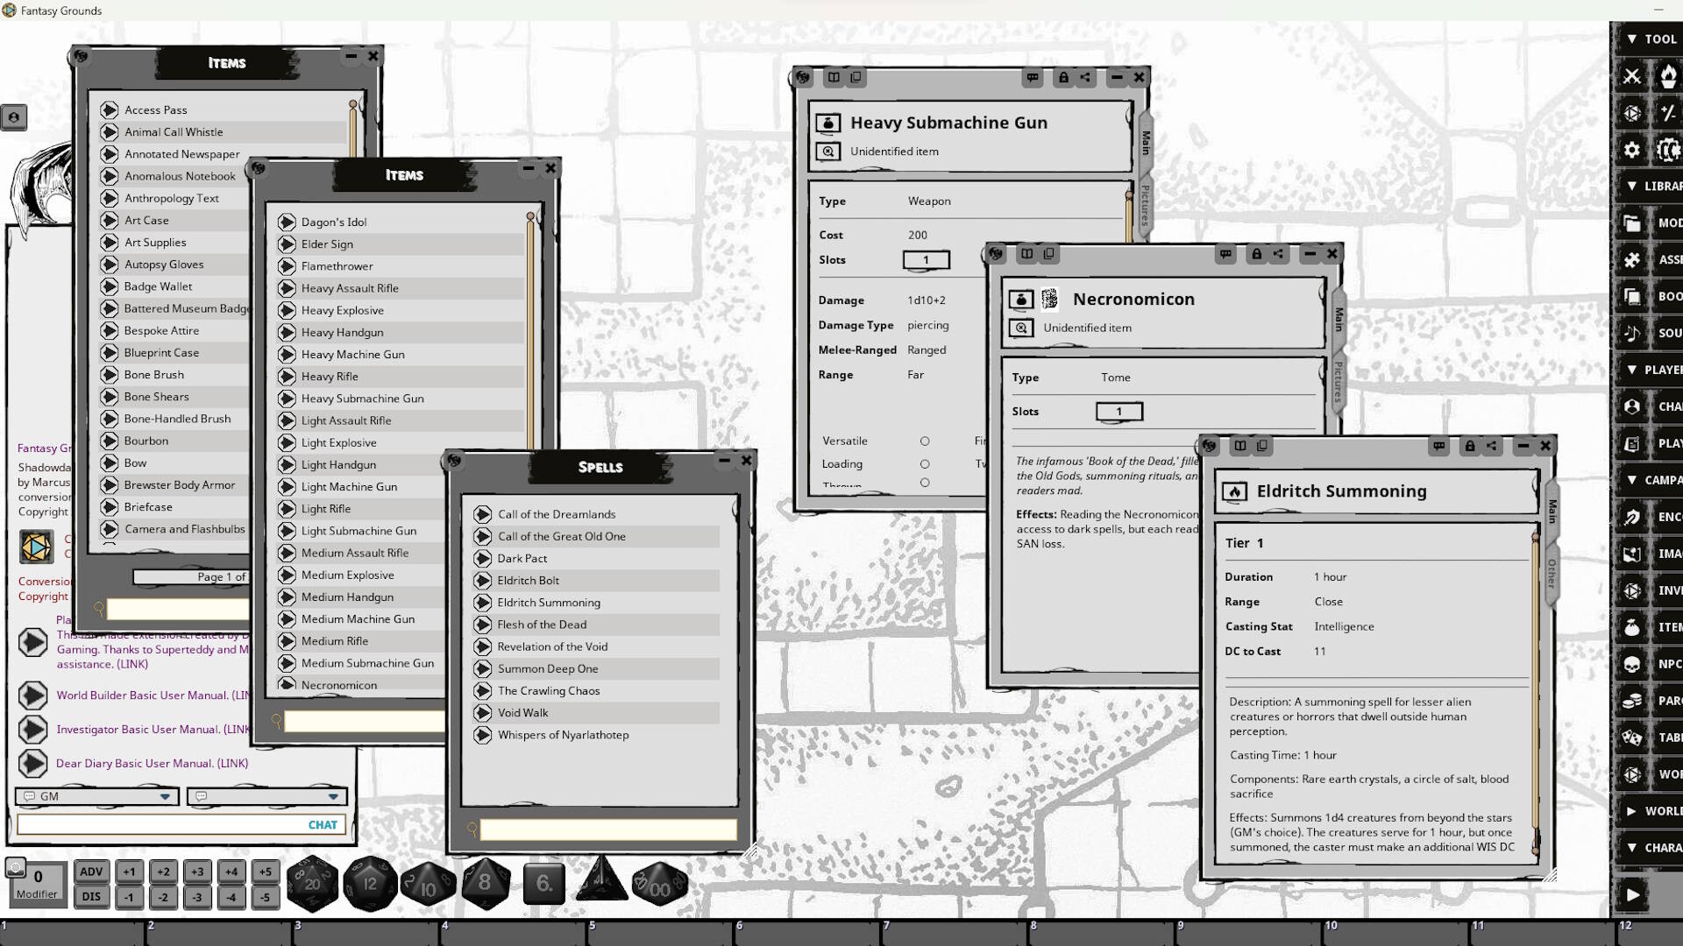Open the Images campaign icon in the sidebar
This screenshot has width=1683, height=946.
[1632, 554]
